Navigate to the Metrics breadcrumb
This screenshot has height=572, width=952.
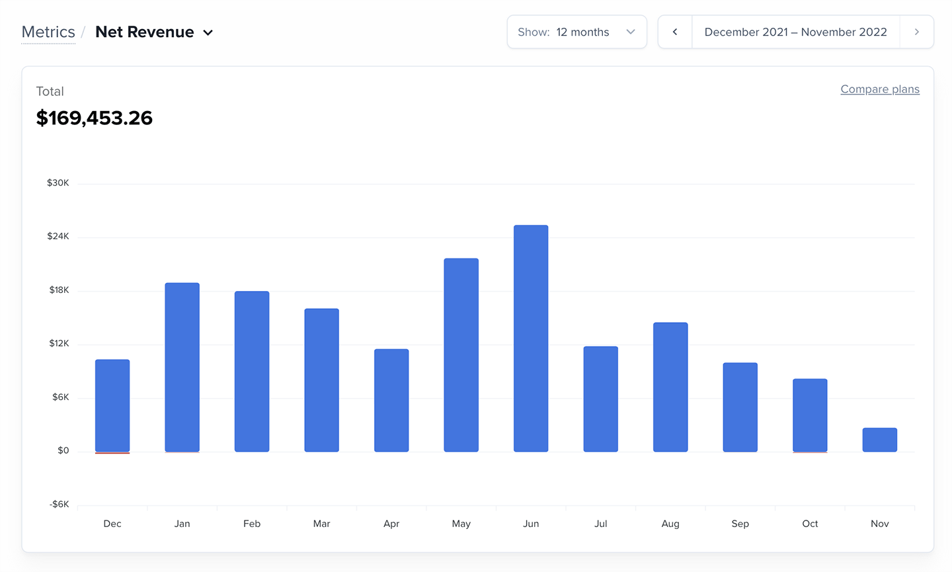point(48,31)
